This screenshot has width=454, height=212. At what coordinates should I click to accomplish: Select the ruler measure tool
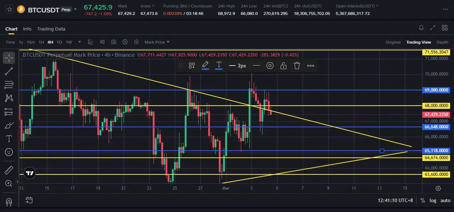[x=9, y=171]
